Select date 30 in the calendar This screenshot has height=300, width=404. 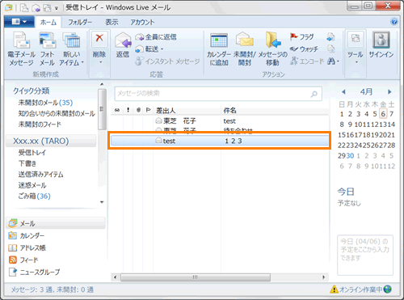click(350, 155)
